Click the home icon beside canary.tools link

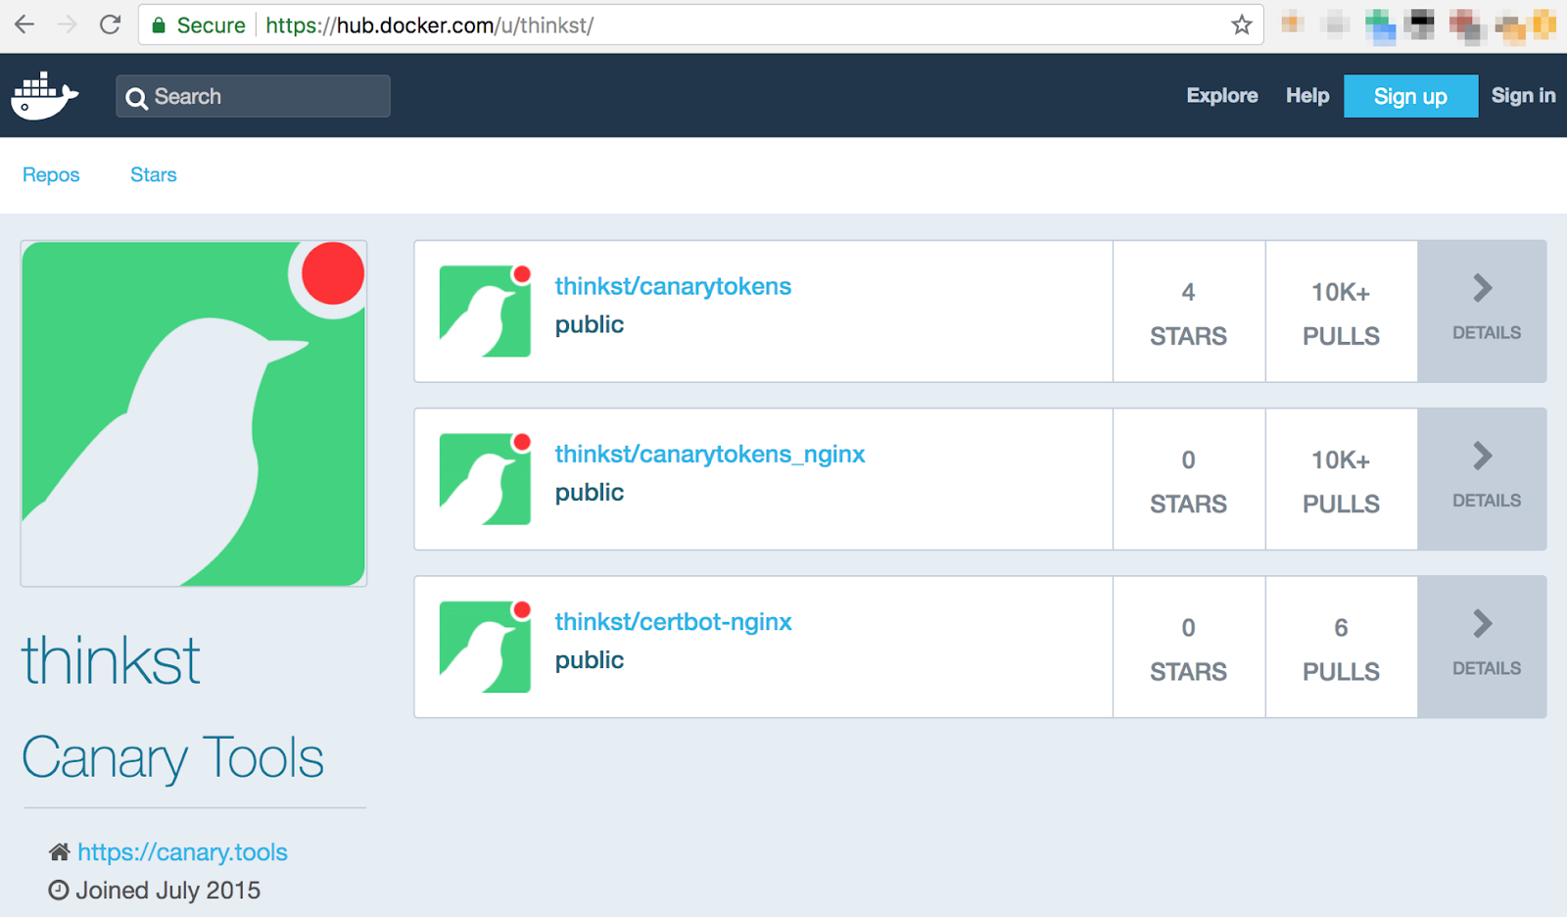pos(60,852)
